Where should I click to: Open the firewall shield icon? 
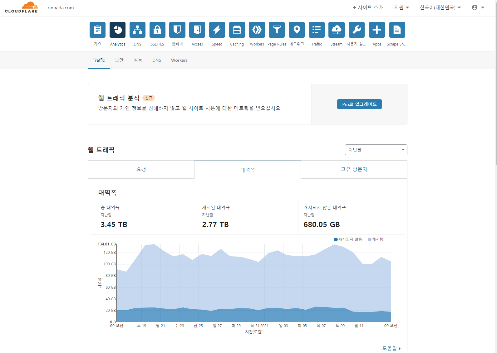point(177,30)
